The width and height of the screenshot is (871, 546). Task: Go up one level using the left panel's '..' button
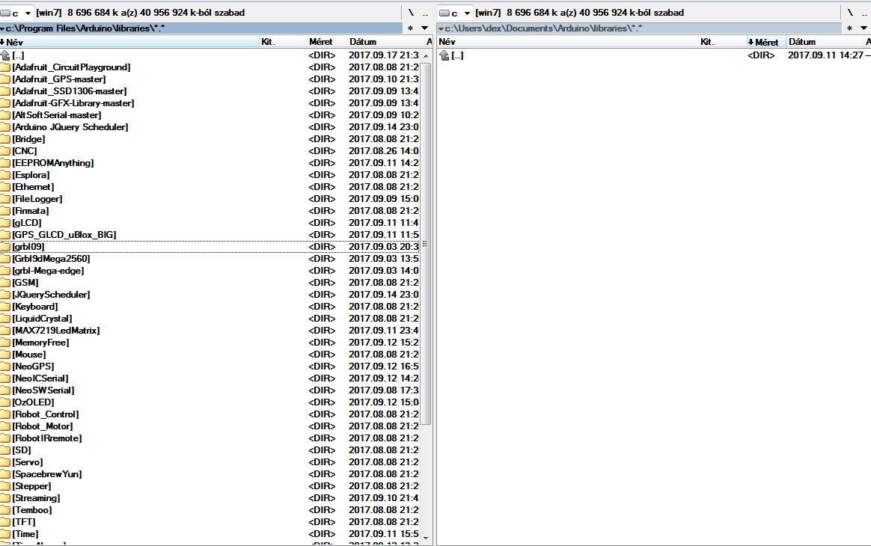[x=425, y=13]
